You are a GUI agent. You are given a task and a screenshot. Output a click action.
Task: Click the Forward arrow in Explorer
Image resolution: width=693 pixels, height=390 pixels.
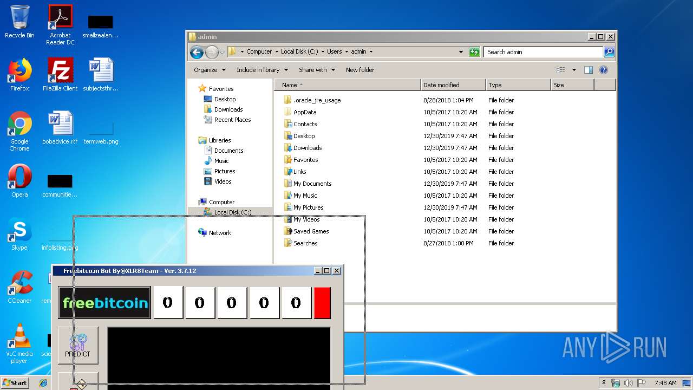tap(212, 52)
